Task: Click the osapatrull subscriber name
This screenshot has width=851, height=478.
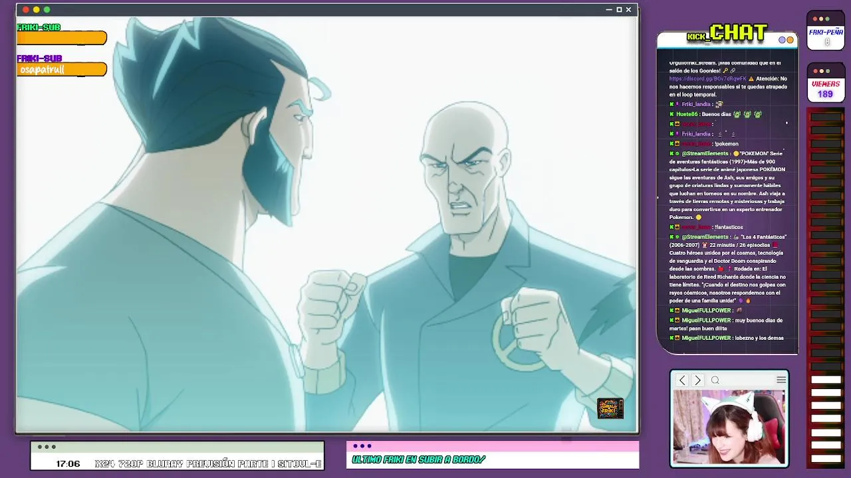Action: click(42, 70)
